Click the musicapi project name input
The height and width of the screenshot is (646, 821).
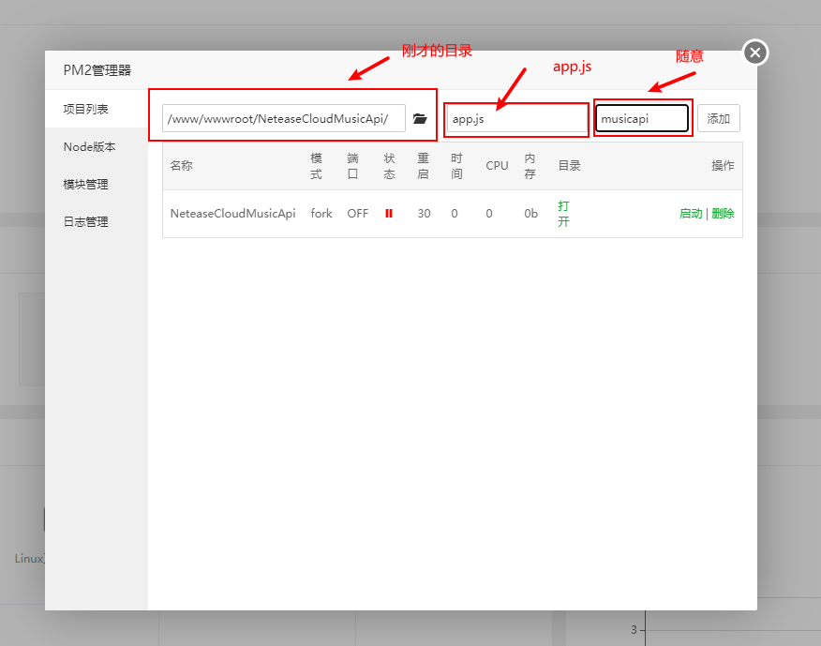pos(642,117)
